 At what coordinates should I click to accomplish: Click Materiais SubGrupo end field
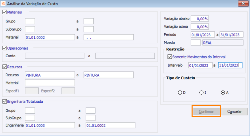tap(89, 29)
